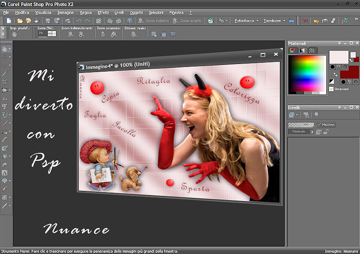Click the zoom percentage input field
360x254 pixels.
[x=42, y=34]
